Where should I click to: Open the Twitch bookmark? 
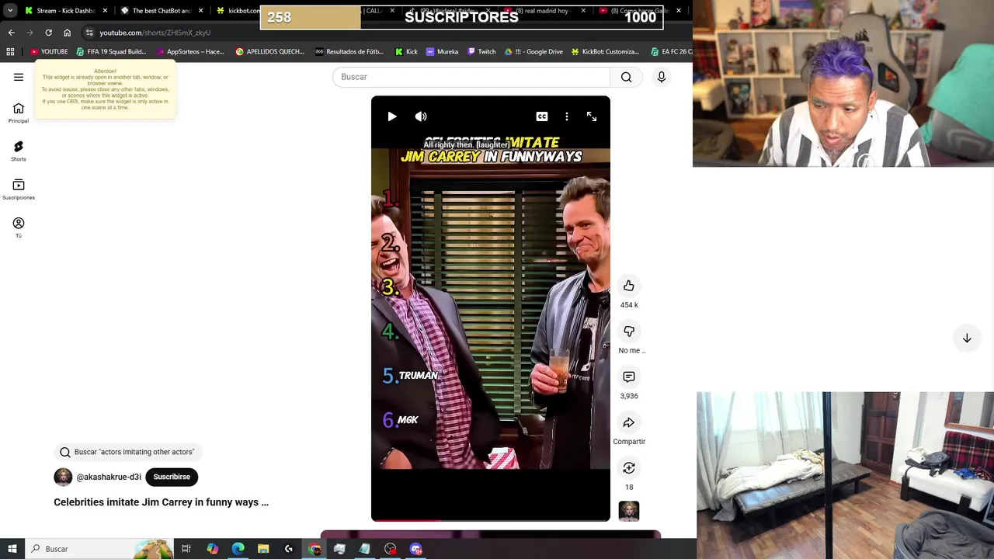tap(481, 52)
